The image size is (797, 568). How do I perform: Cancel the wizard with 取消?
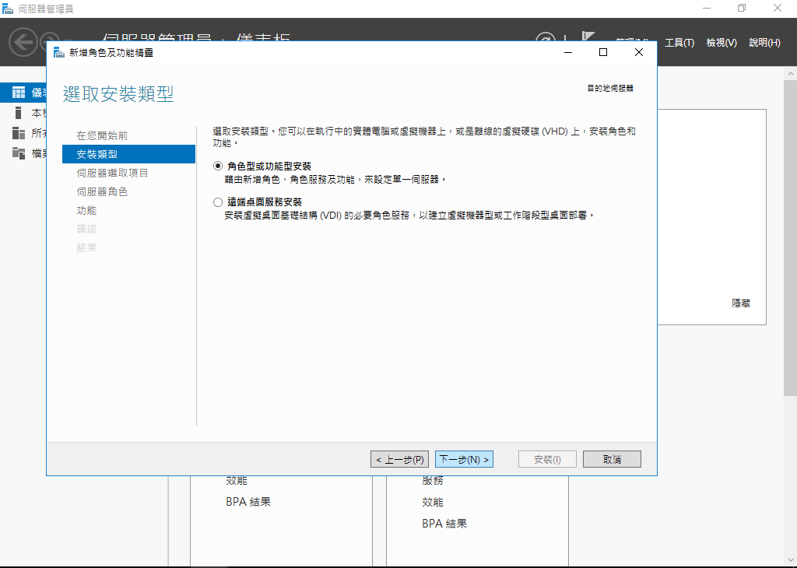click(612, 459)
